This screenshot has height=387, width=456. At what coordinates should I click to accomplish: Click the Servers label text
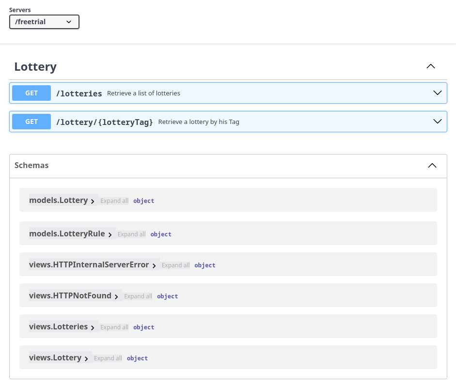tap(20, 10)
